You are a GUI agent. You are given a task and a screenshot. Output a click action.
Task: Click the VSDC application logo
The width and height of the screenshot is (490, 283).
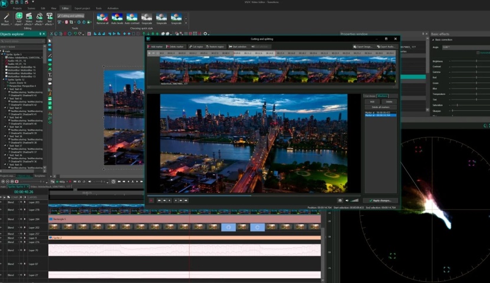(4, 4)
